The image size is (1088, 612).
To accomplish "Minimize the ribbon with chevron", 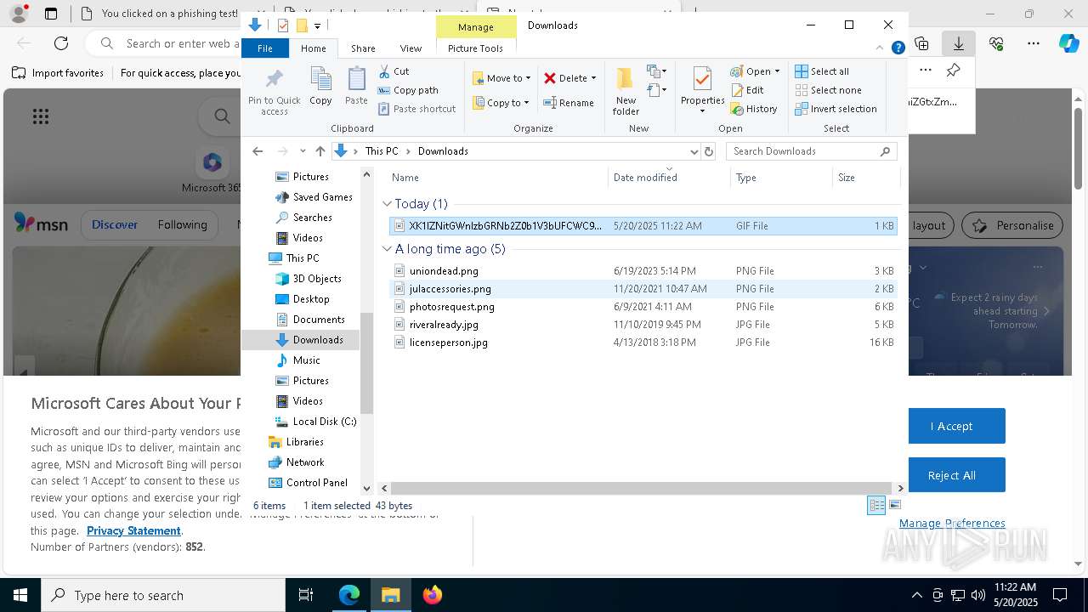I will point(881,48).
